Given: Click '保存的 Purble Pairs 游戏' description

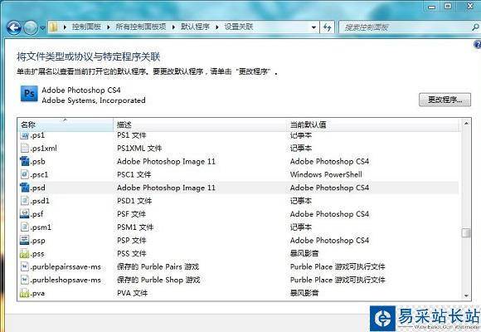Looking at the screenshot, I should pos(158,267).
